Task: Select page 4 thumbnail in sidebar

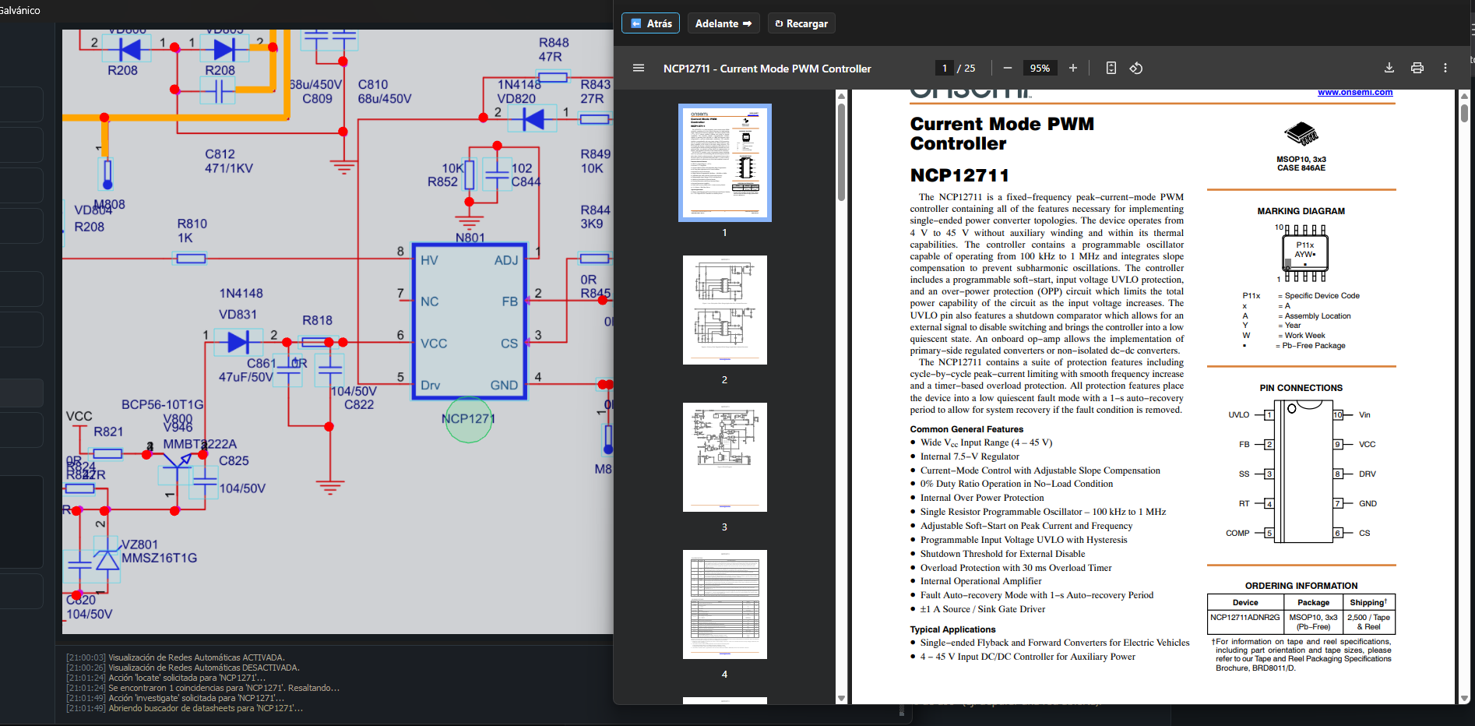Action: pos(725,604)
